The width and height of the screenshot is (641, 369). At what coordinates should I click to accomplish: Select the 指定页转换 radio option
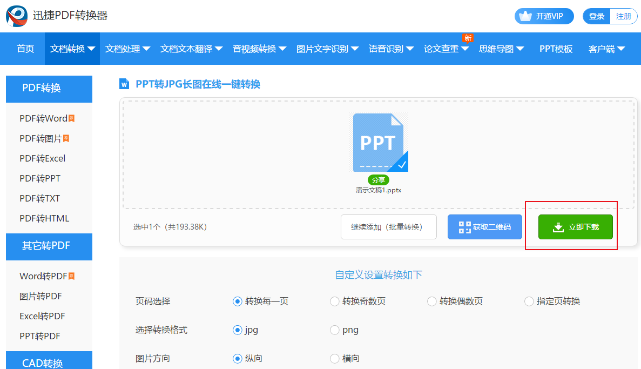pyautogui.click(x=529, y=301)
